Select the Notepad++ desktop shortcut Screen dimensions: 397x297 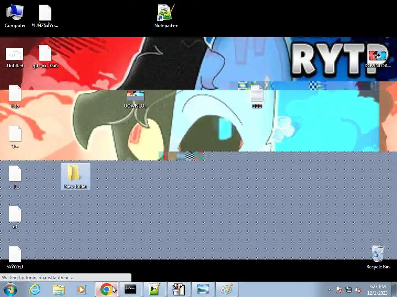pyautogui.click(x=166, y=16)
